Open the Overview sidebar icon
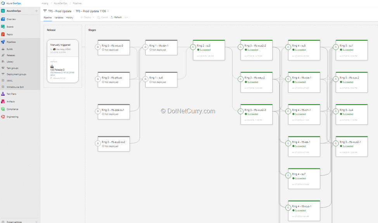The width and height of the screenshot is (378, 223). (3, 19)
